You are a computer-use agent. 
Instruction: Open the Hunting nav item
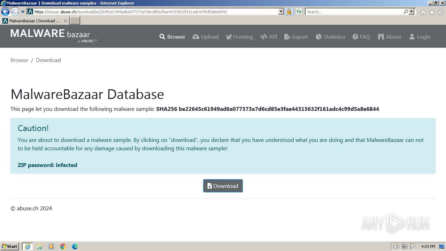point(239,37)
